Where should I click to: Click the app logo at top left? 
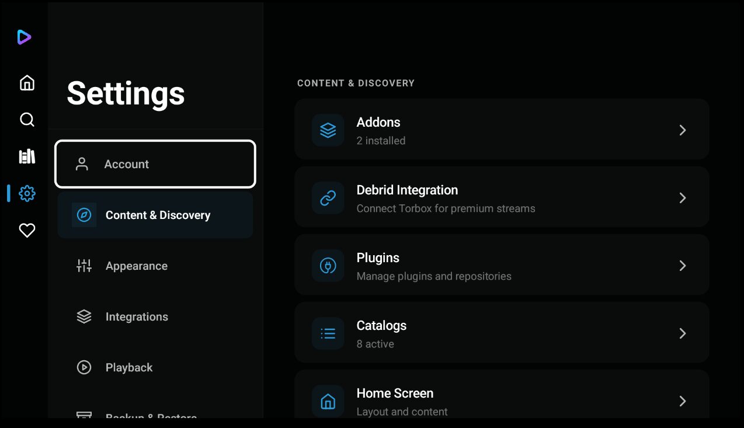point(24,37)
